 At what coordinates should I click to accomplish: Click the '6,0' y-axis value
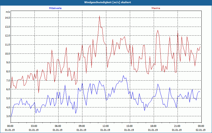[8, 89]
